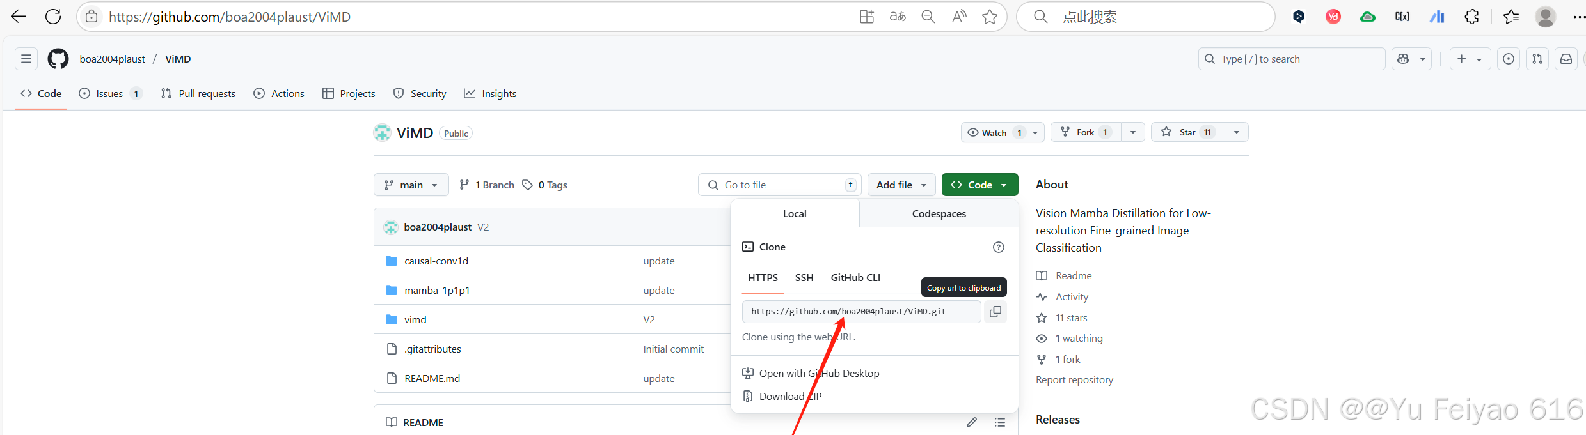Focus the Go to file search field
This screenshot has width=1586, height=435.
pos(779,185)
